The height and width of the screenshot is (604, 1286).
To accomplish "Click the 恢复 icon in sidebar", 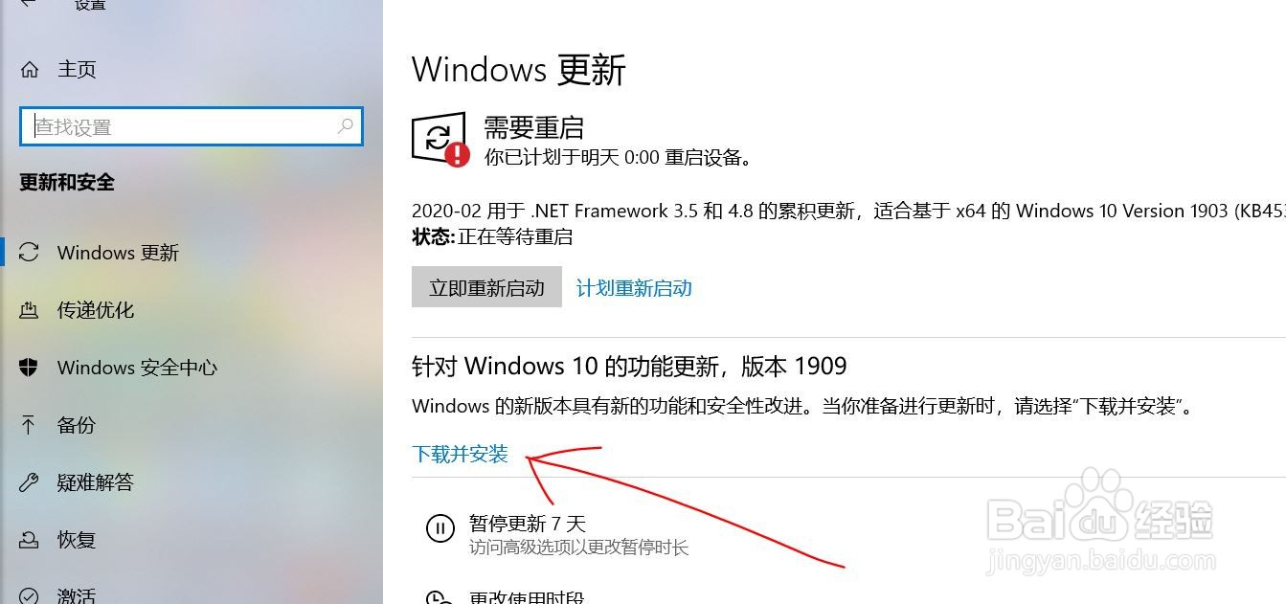I will (30, 540).
